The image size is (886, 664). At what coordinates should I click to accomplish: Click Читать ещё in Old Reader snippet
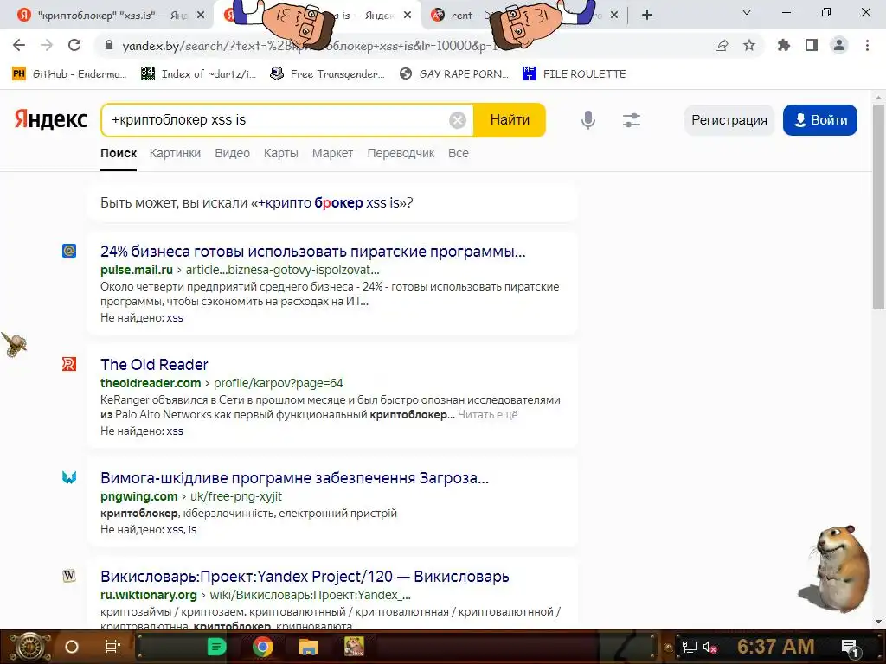coord(488,415)
